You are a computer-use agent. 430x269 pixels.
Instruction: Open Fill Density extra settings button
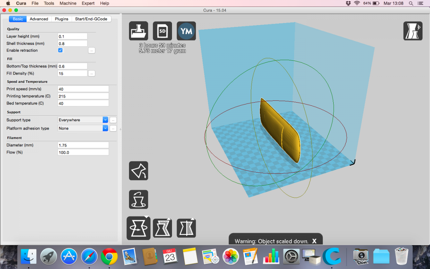(x=92, y=74)
